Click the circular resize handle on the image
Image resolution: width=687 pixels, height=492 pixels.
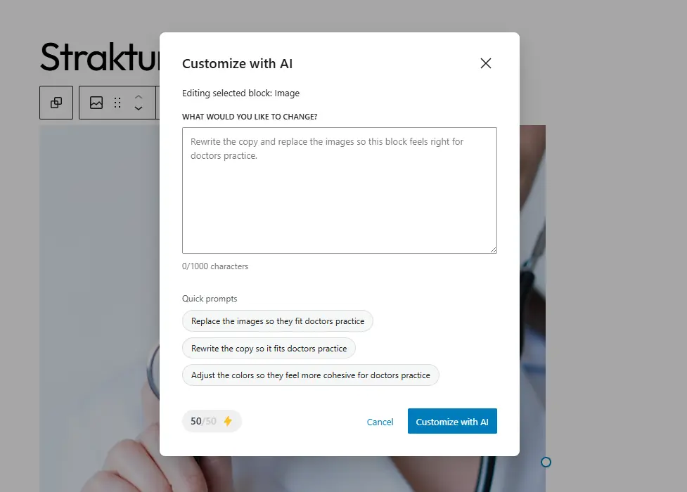pyautogui.click(x=546, y=462)
